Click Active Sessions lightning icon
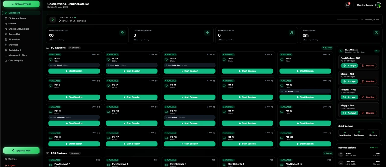 tap(207, 33)
